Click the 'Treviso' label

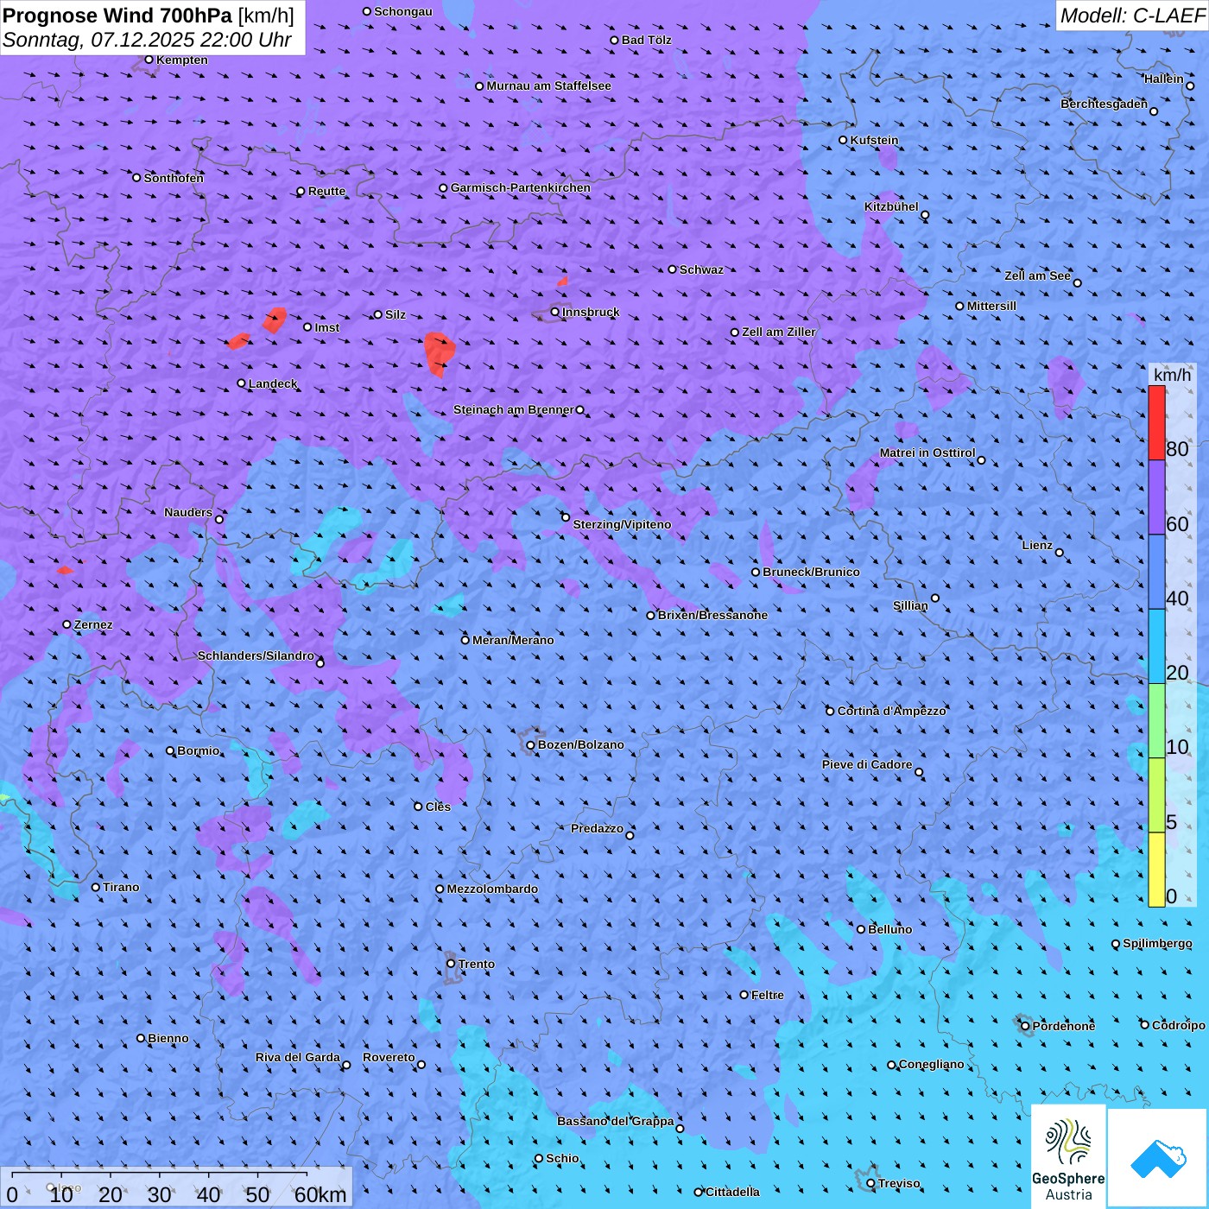tap(898, 1183)
